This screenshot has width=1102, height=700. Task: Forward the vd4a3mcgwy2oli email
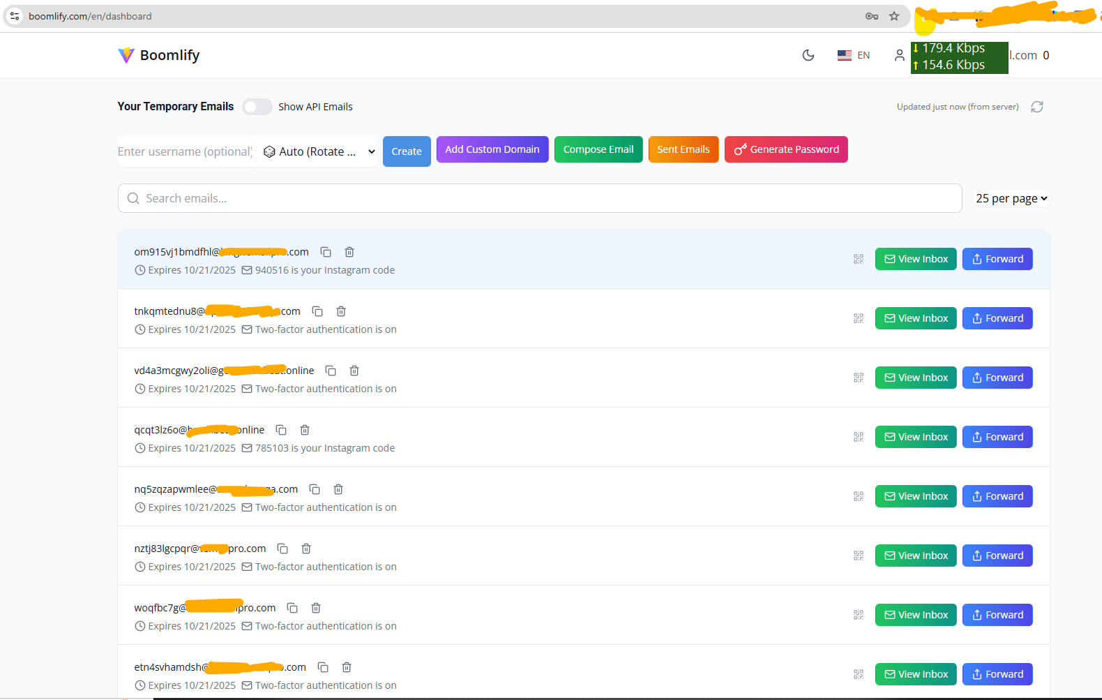click(x=997, y=378)
